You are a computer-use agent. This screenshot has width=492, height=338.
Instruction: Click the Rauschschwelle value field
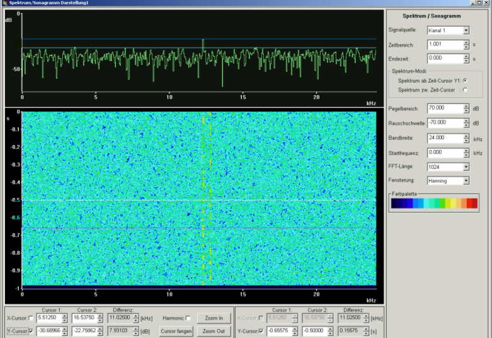click(445, 123)
